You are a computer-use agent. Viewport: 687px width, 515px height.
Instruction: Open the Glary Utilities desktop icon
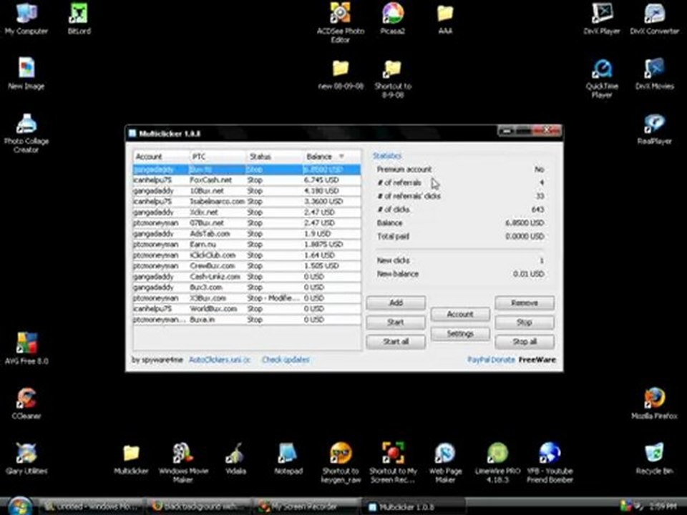26,459
